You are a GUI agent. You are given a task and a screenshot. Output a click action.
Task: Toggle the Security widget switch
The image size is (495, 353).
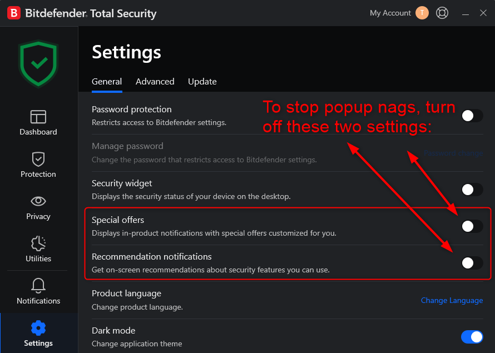(x=472, y=190)
